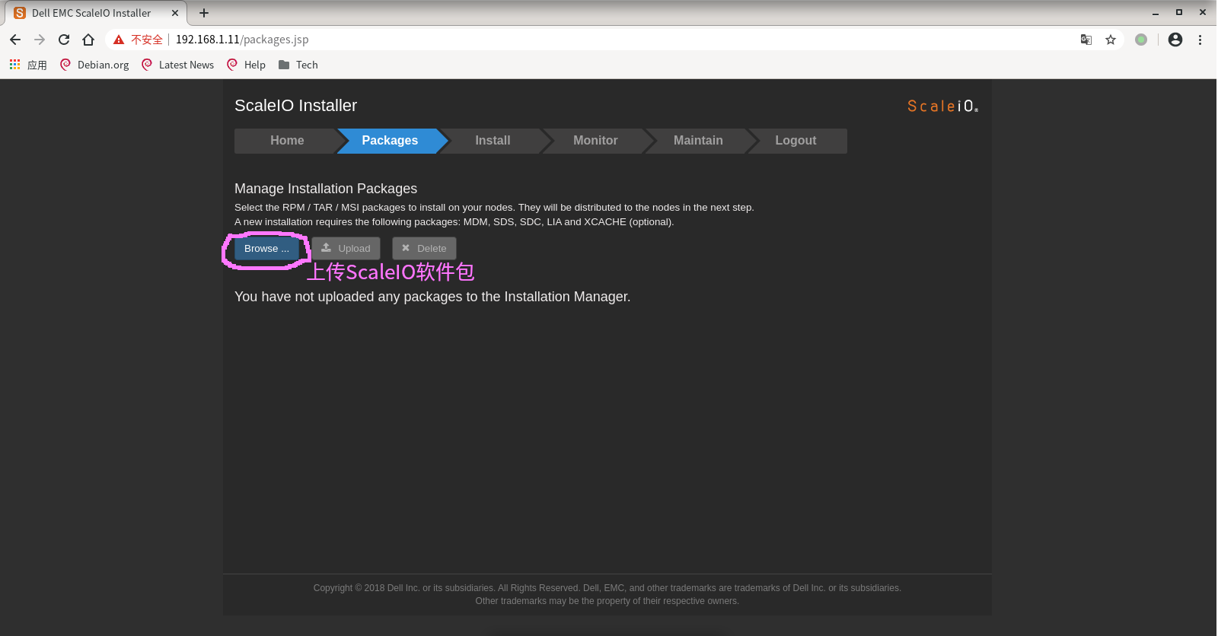1218x636 pixels.
Task: Maximize the browser window
Action: (1179, 12)
